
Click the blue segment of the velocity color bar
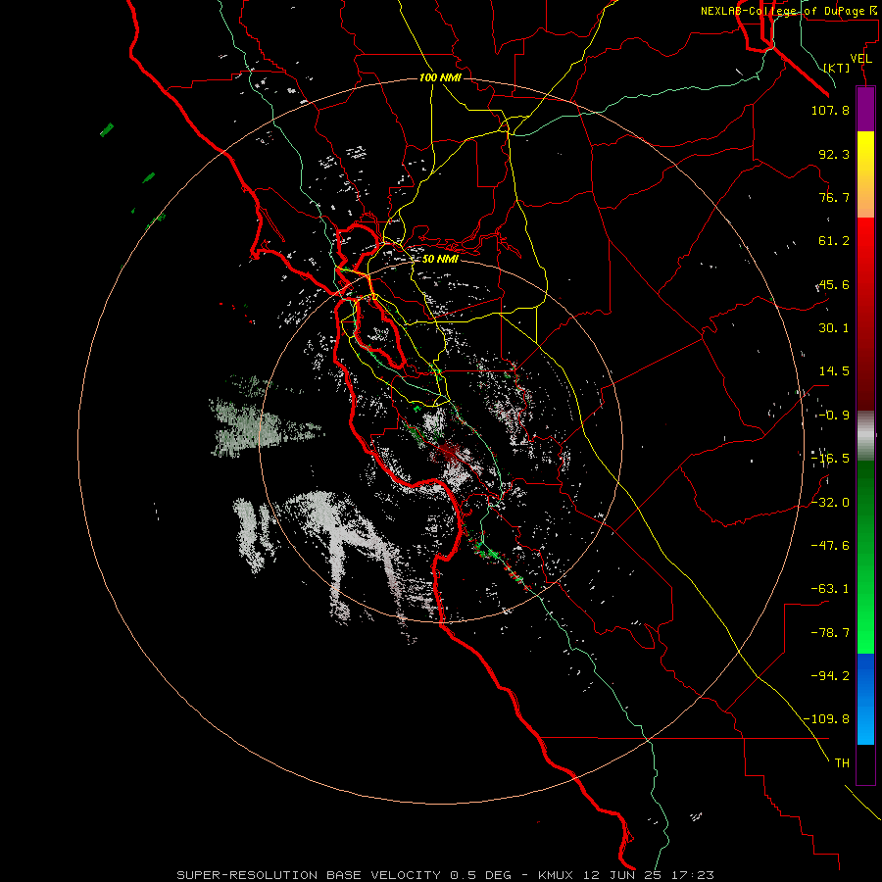point(865,699)
